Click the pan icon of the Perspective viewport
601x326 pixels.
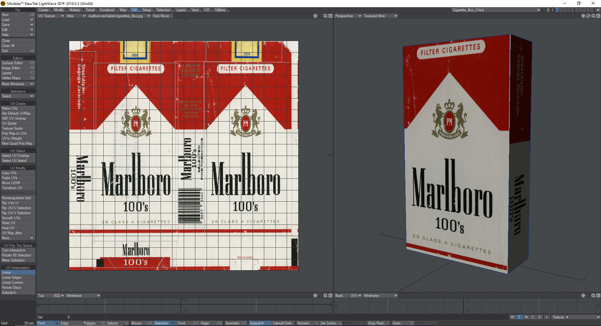tap(583, 16)
